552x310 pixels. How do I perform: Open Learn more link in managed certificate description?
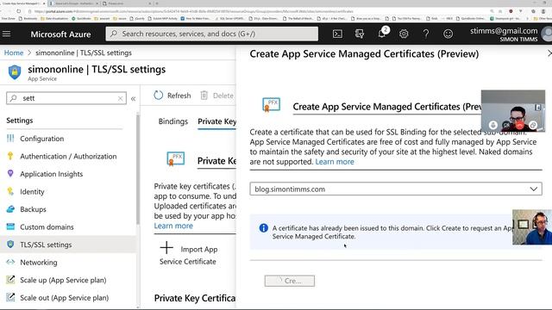pyautogui.click(x=335, y=162)
